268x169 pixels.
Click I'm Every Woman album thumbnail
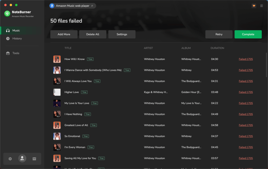tap(57, 147)
